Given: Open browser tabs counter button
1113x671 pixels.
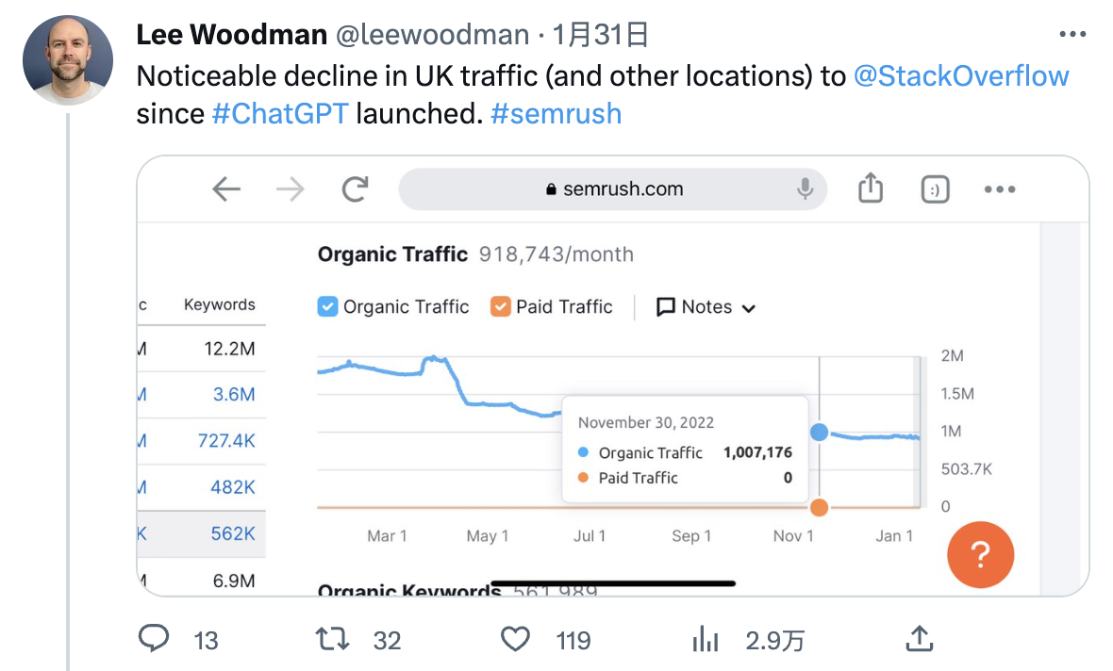Looking at the screenshot, I should pos(934,189).
